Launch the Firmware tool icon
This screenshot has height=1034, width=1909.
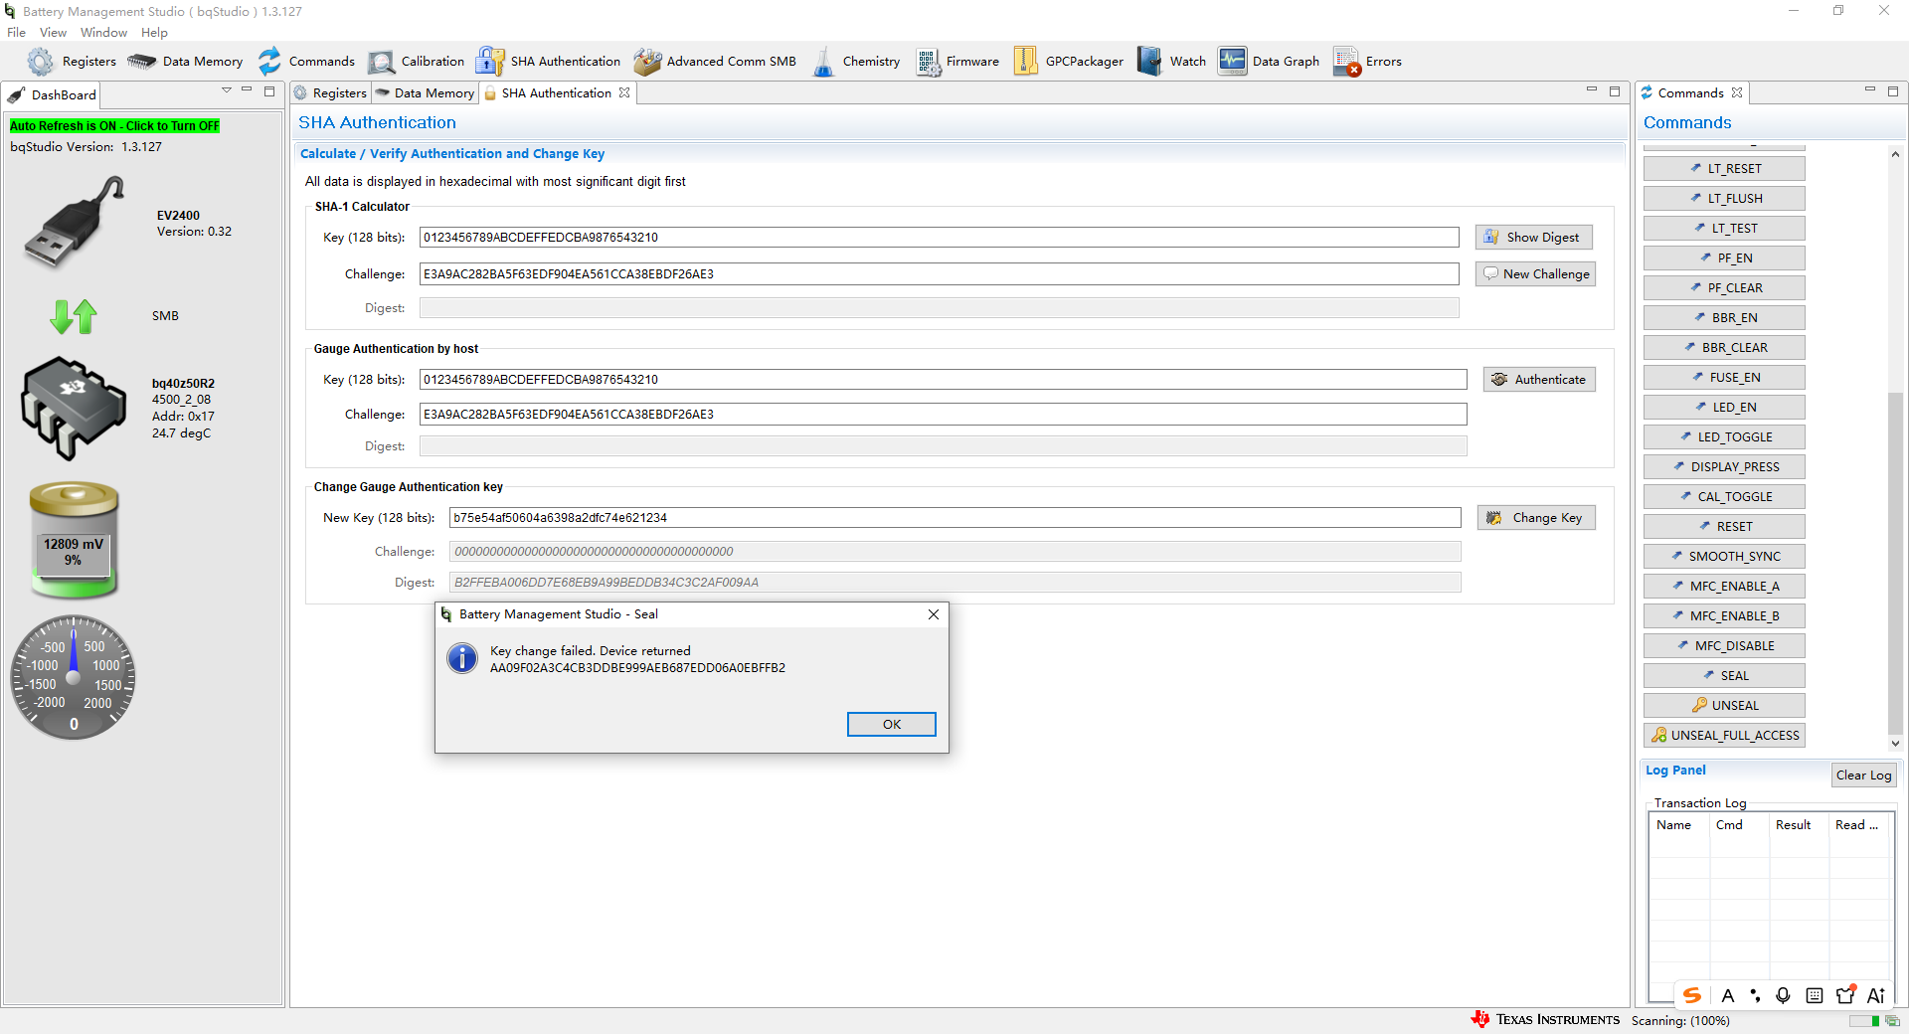tap(928, 62)
